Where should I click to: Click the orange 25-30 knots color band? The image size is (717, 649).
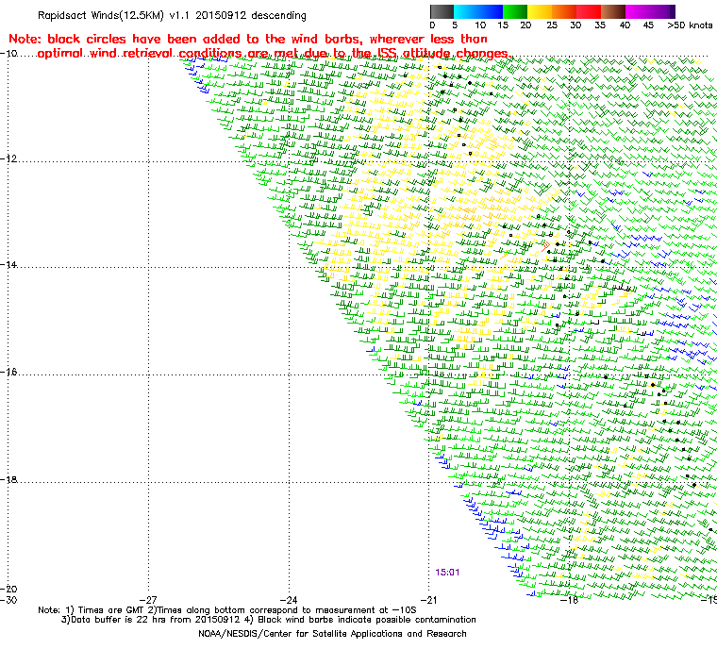tap(564, 11)
